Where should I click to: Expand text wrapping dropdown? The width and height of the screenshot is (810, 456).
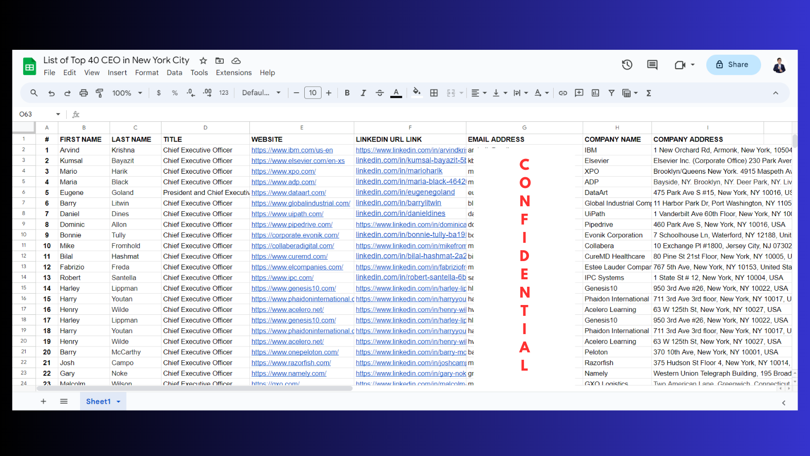click(x=526, y=93)
